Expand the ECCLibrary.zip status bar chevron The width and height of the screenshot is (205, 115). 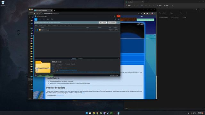point(119,75)
